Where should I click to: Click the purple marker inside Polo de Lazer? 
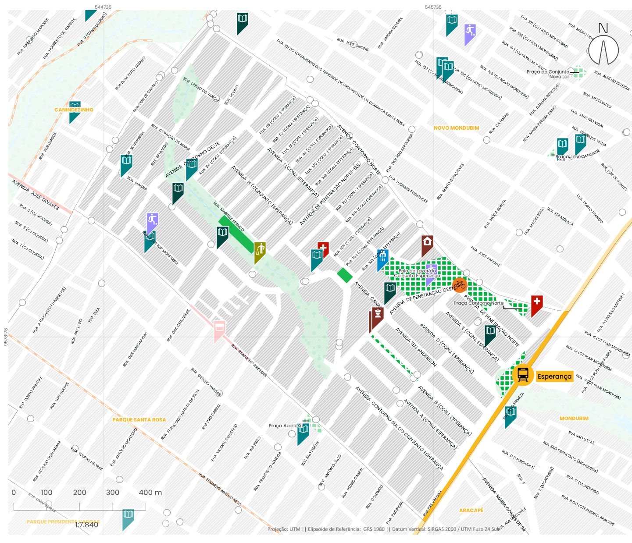[x=432, y=274]
